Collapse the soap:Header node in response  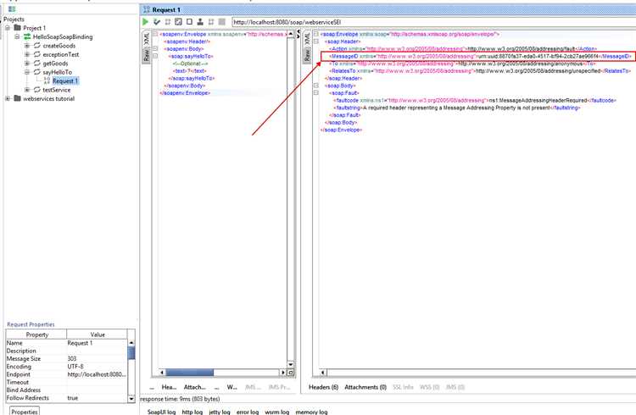tap(316, 41)
